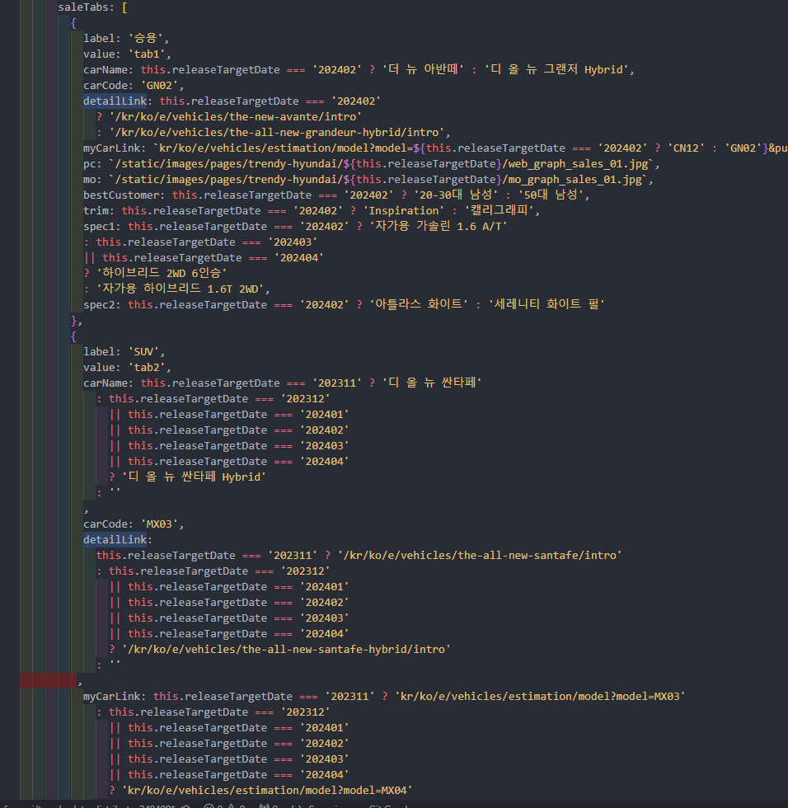Click the the-new-avante intro path string
The image size is (788, 808).
point(236,117)
